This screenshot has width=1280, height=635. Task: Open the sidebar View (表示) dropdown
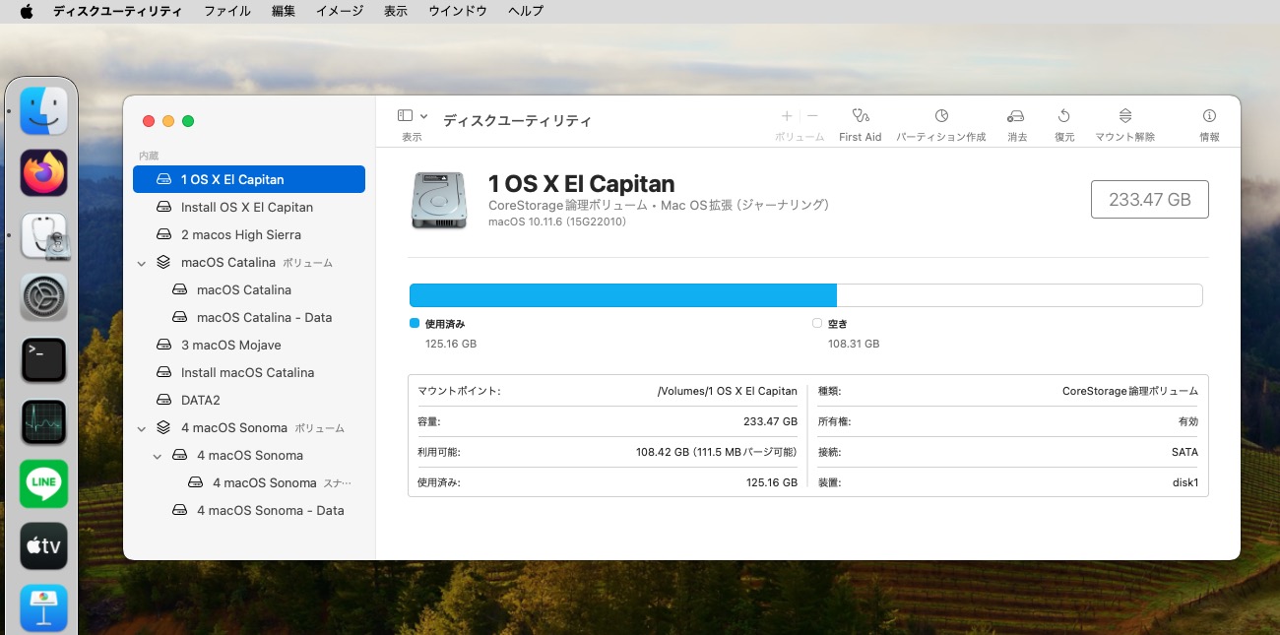pos(412,116)
